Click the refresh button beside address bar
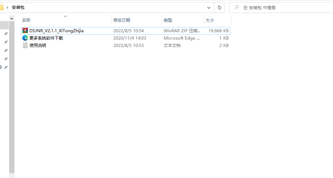Image resolution: width=333 pixels, height=178 pixels. (x=219, y=8)
